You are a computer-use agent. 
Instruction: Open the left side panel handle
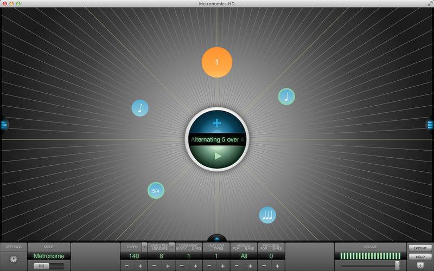[x=4, y=125]
